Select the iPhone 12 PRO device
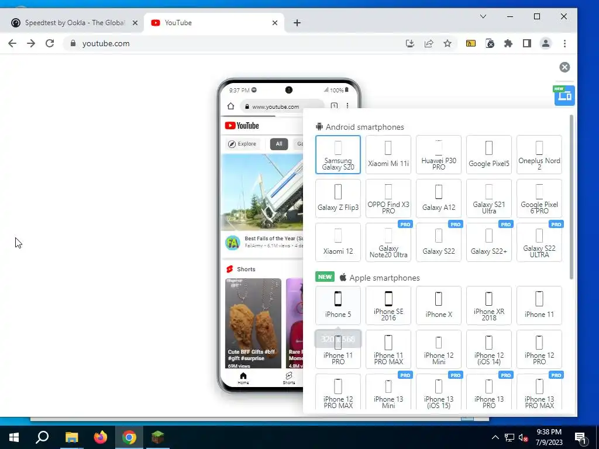 [539, 350]
